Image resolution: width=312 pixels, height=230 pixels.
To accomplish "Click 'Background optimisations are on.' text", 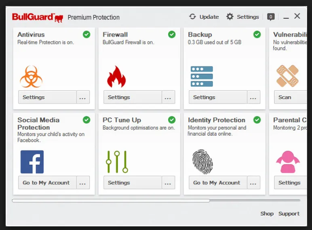I will point(139,128).
